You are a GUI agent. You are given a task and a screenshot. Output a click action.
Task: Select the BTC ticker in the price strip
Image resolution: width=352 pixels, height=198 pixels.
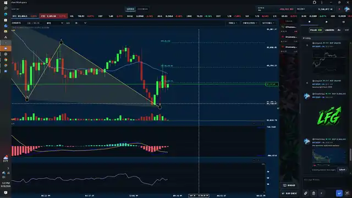click(x=25, y=16)
